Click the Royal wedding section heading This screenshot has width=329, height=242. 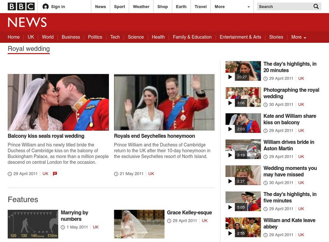[29, 49]
